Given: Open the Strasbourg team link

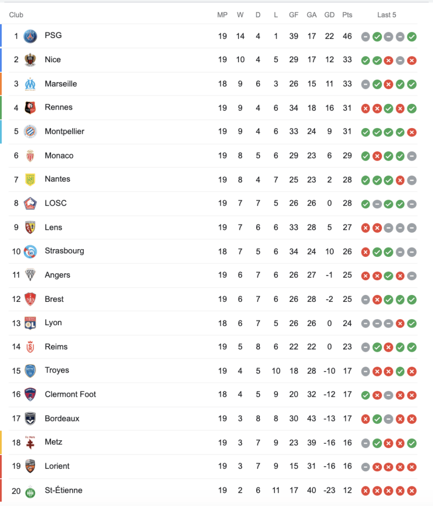Looking at the screenshot, I should pos(64,251).
